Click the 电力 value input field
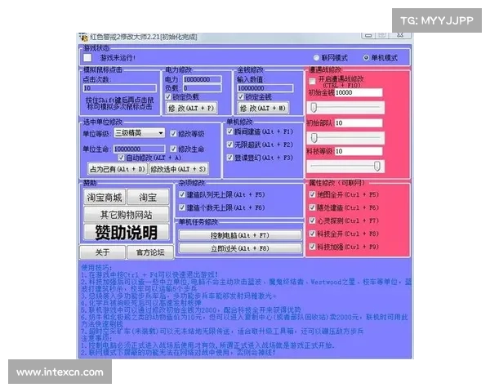 203,79
